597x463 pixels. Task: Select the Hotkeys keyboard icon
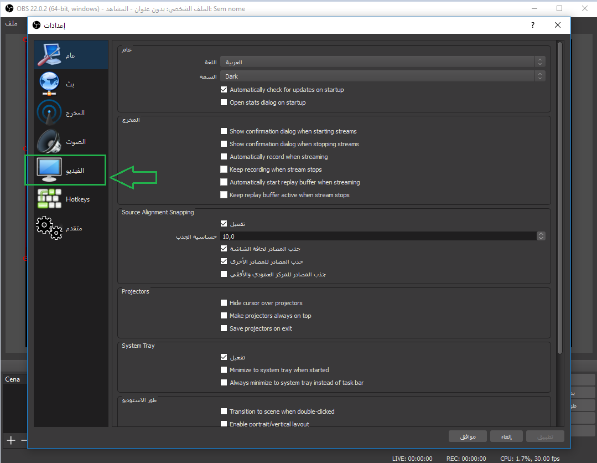pyautogui.click(x=49, y=199)
